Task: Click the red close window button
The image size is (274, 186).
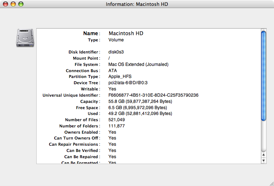Action: coord(5,4)
